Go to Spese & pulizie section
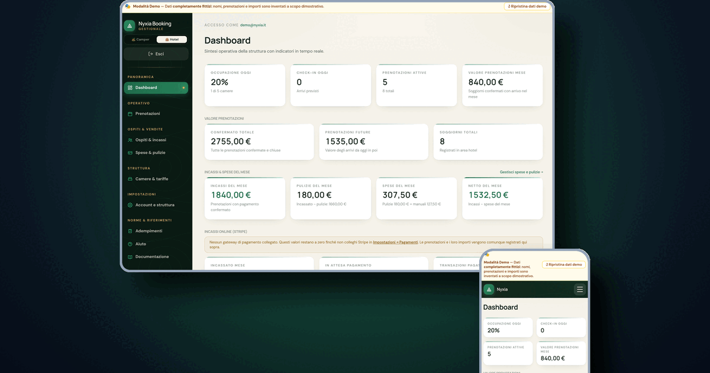This screenshot has width=710, height=373. point(156,153)
